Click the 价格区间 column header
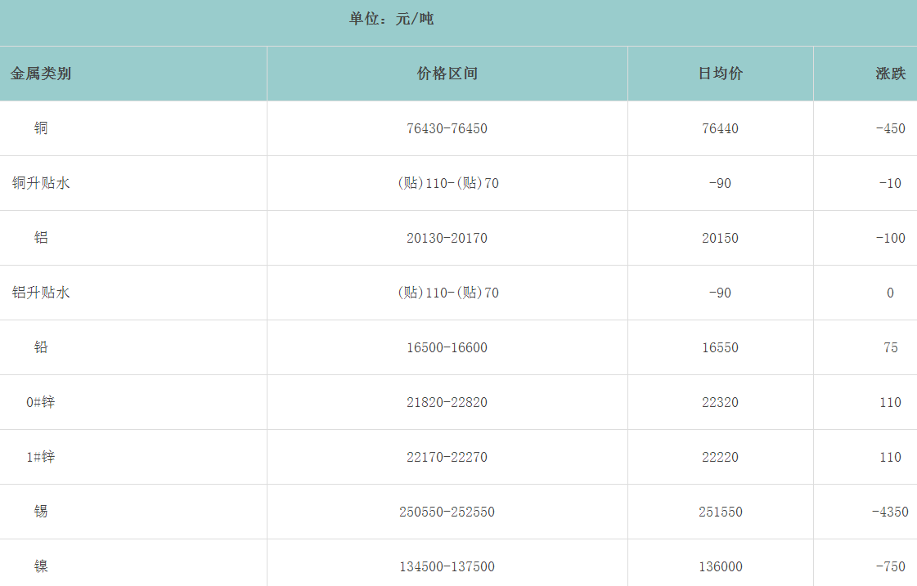917x586 pixels. click(447, 74)
